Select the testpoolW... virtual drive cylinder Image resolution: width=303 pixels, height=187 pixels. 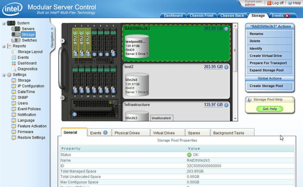(137, 46)
